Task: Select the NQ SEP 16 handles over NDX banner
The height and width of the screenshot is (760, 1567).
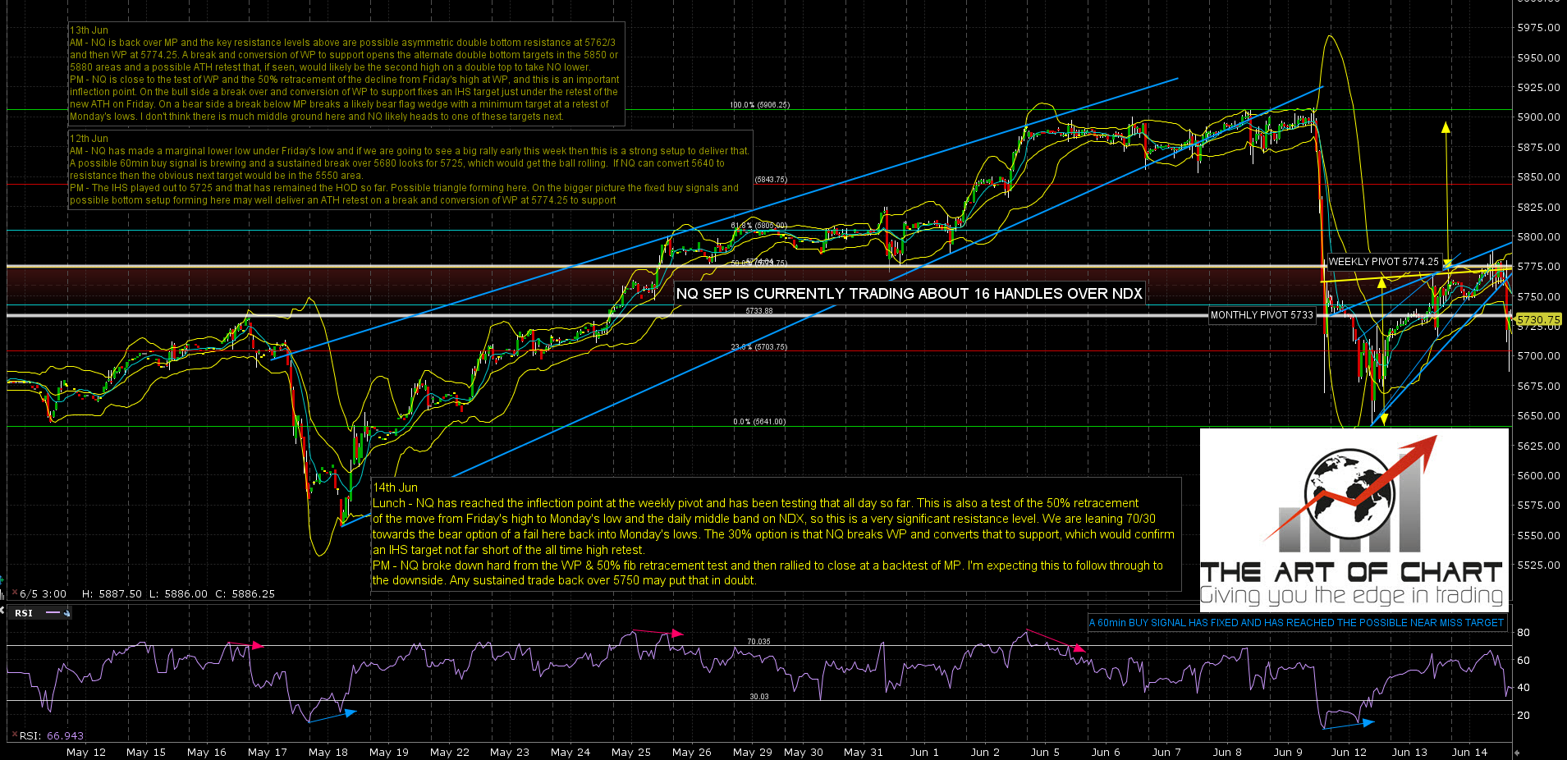Action: pos(909,294)
